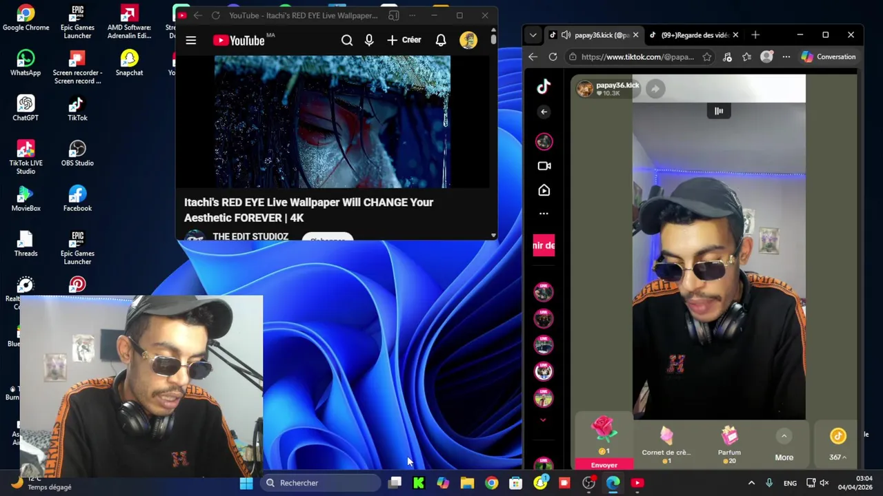The height and width of the screenshot is (496, 883).
Task: Expand TikTok live channels list chevron
Action: coord(543,420)
